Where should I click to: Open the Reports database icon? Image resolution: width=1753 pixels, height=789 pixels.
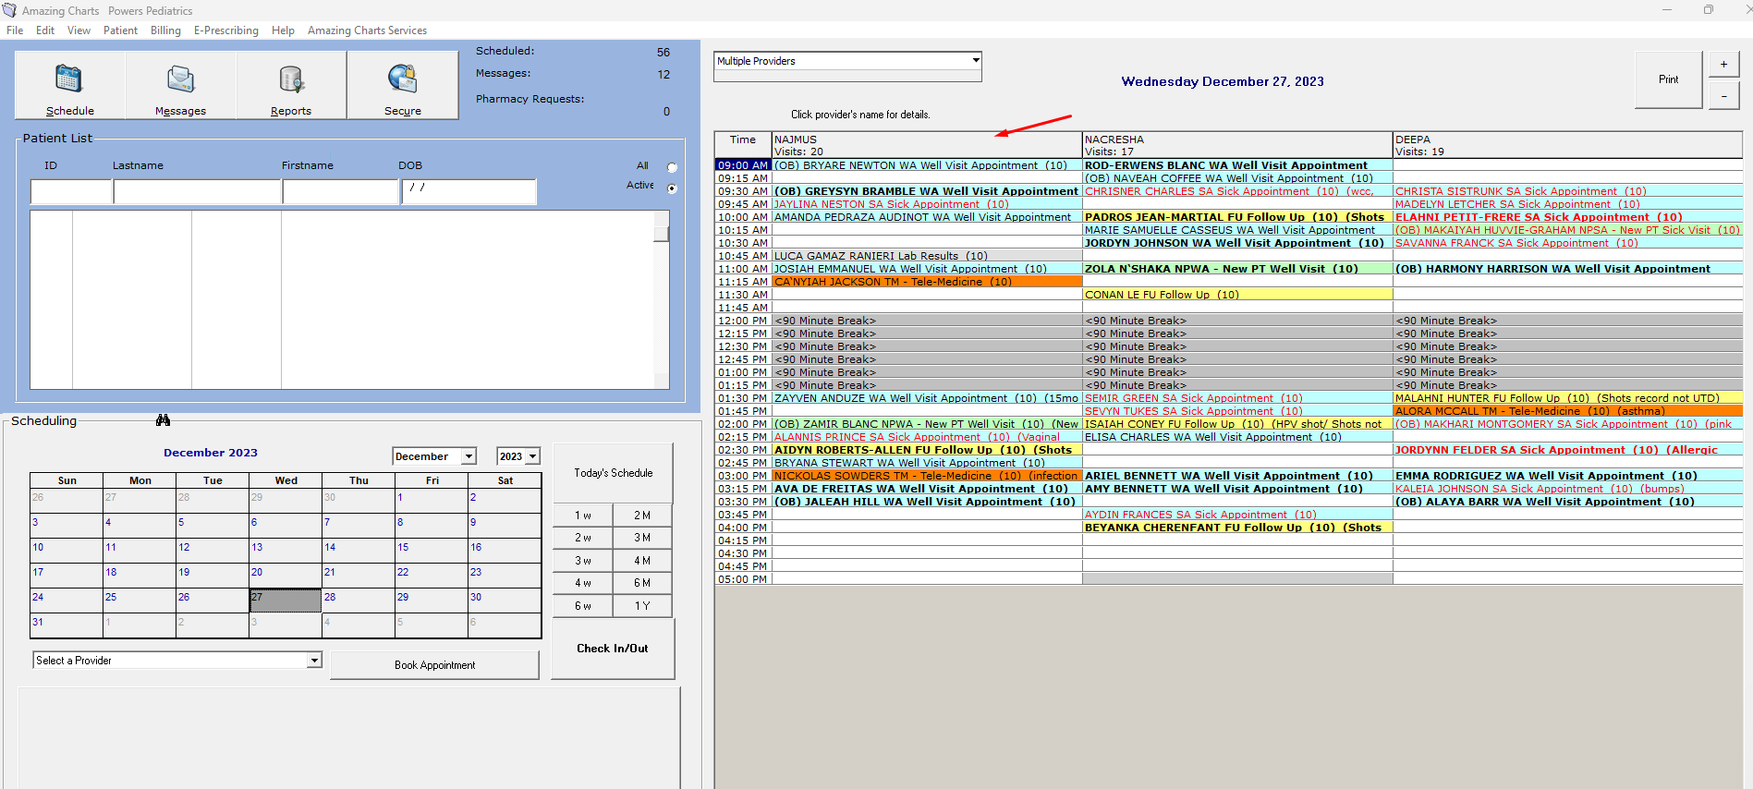(291, 79)
